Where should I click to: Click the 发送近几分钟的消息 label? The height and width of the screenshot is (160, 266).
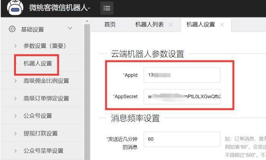point(122,143)
